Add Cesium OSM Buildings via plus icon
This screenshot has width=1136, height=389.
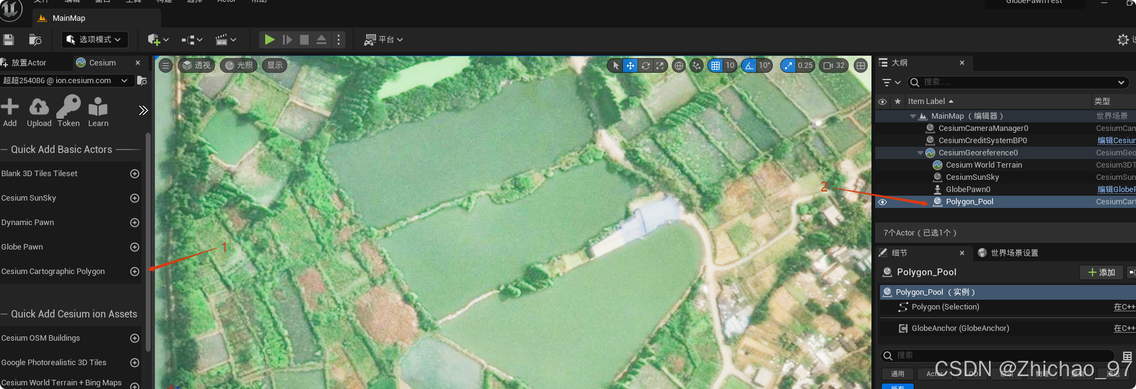pos(135,338)
